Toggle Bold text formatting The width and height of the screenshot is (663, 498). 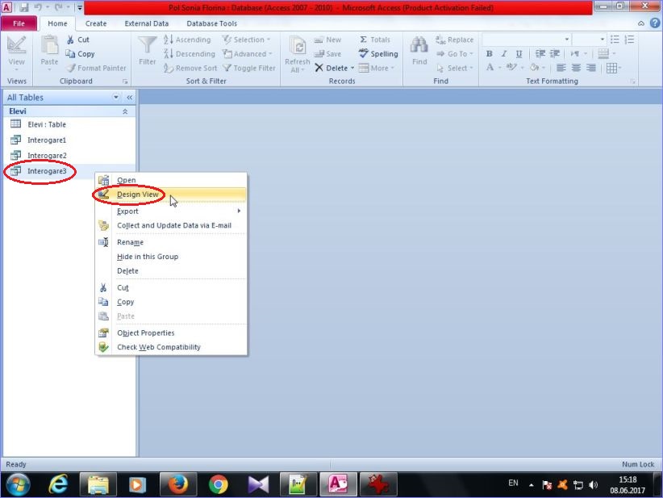click(x=490, y=54)
